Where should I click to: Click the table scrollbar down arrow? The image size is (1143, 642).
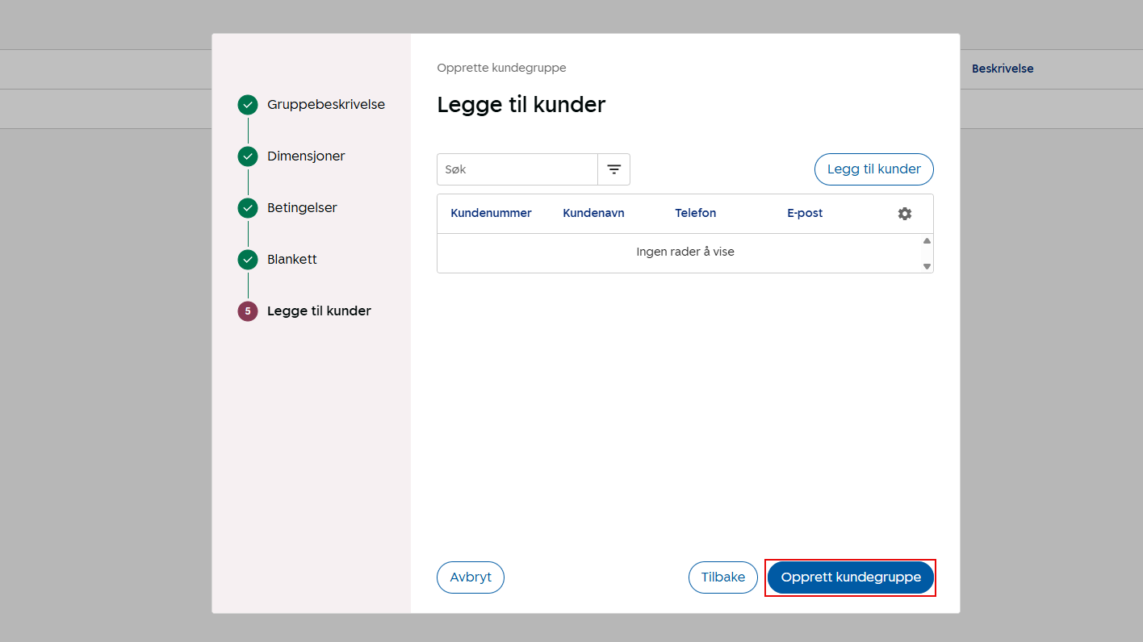(x=927, y=266)
